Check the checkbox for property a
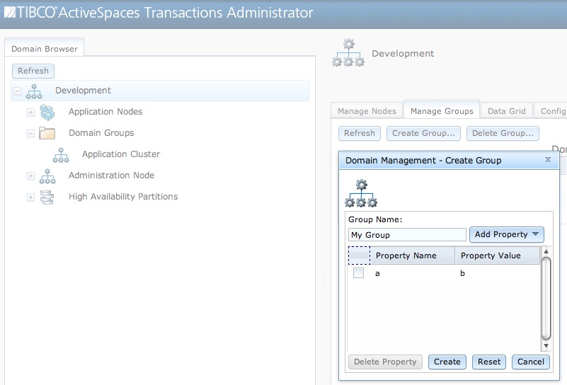This screenshot has height=385, width=567. point(359,273)
